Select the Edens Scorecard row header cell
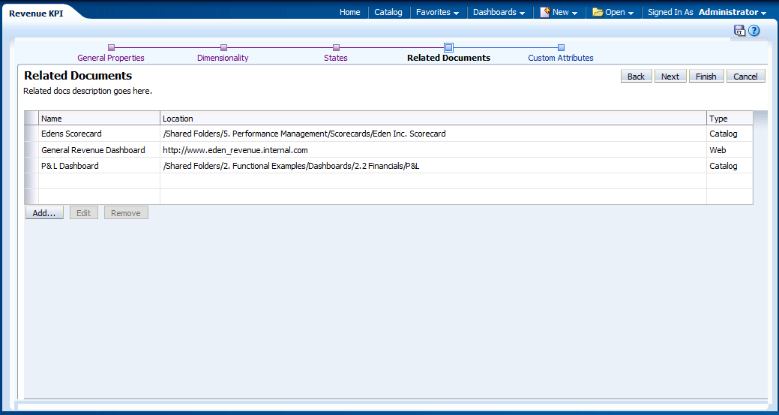 [31, 134]
